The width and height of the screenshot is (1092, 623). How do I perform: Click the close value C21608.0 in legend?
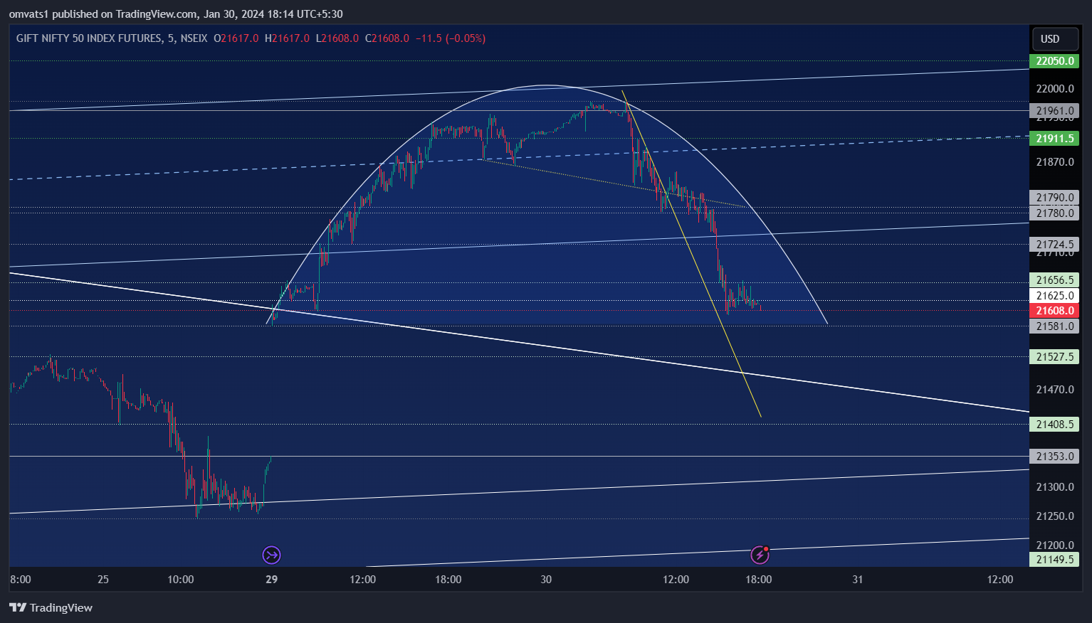[387, 38]
